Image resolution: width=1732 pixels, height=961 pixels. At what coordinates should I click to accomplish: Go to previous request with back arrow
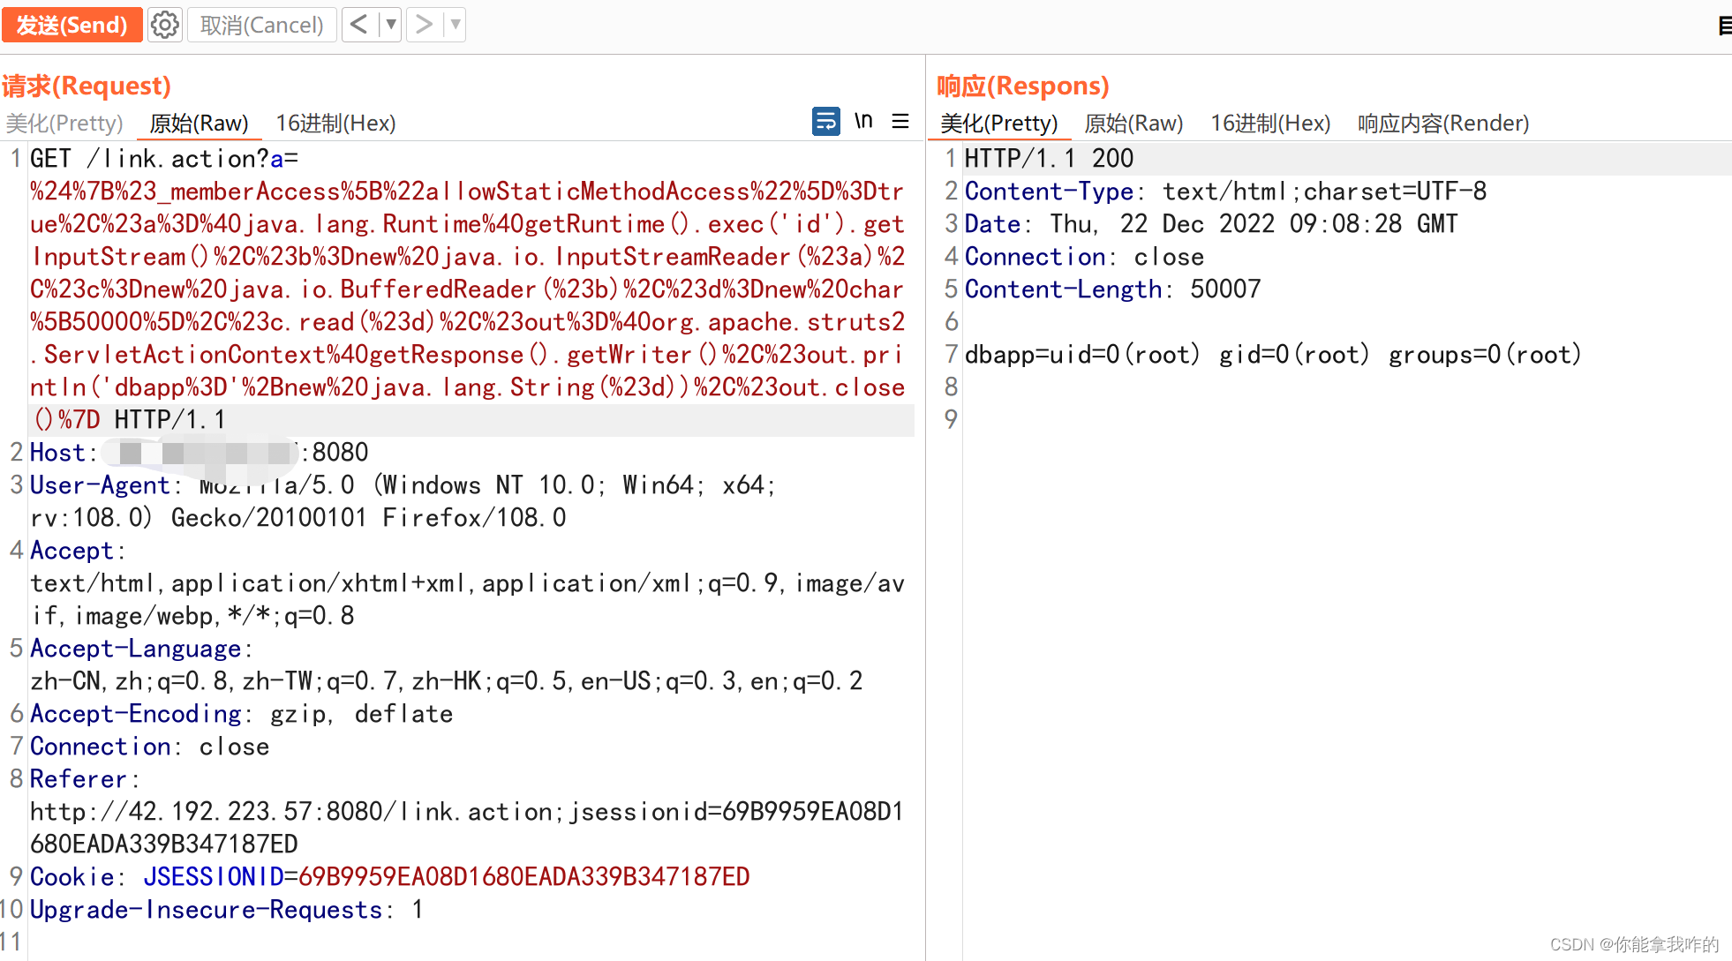(x=358, y=25)
